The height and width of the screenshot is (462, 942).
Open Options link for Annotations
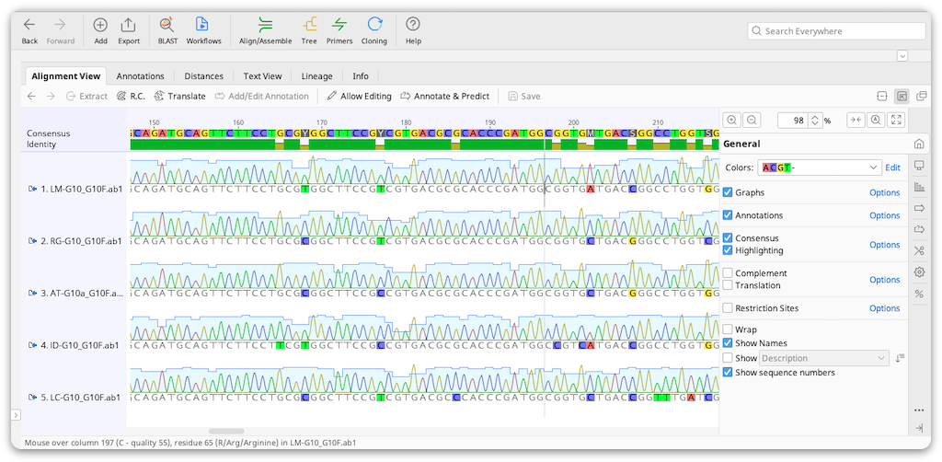[885, 215]
